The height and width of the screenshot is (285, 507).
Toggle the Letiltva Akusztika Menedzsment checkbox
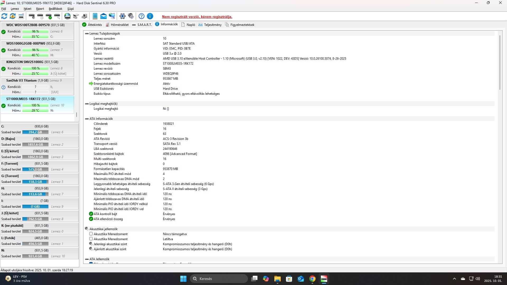pos(91,239)
